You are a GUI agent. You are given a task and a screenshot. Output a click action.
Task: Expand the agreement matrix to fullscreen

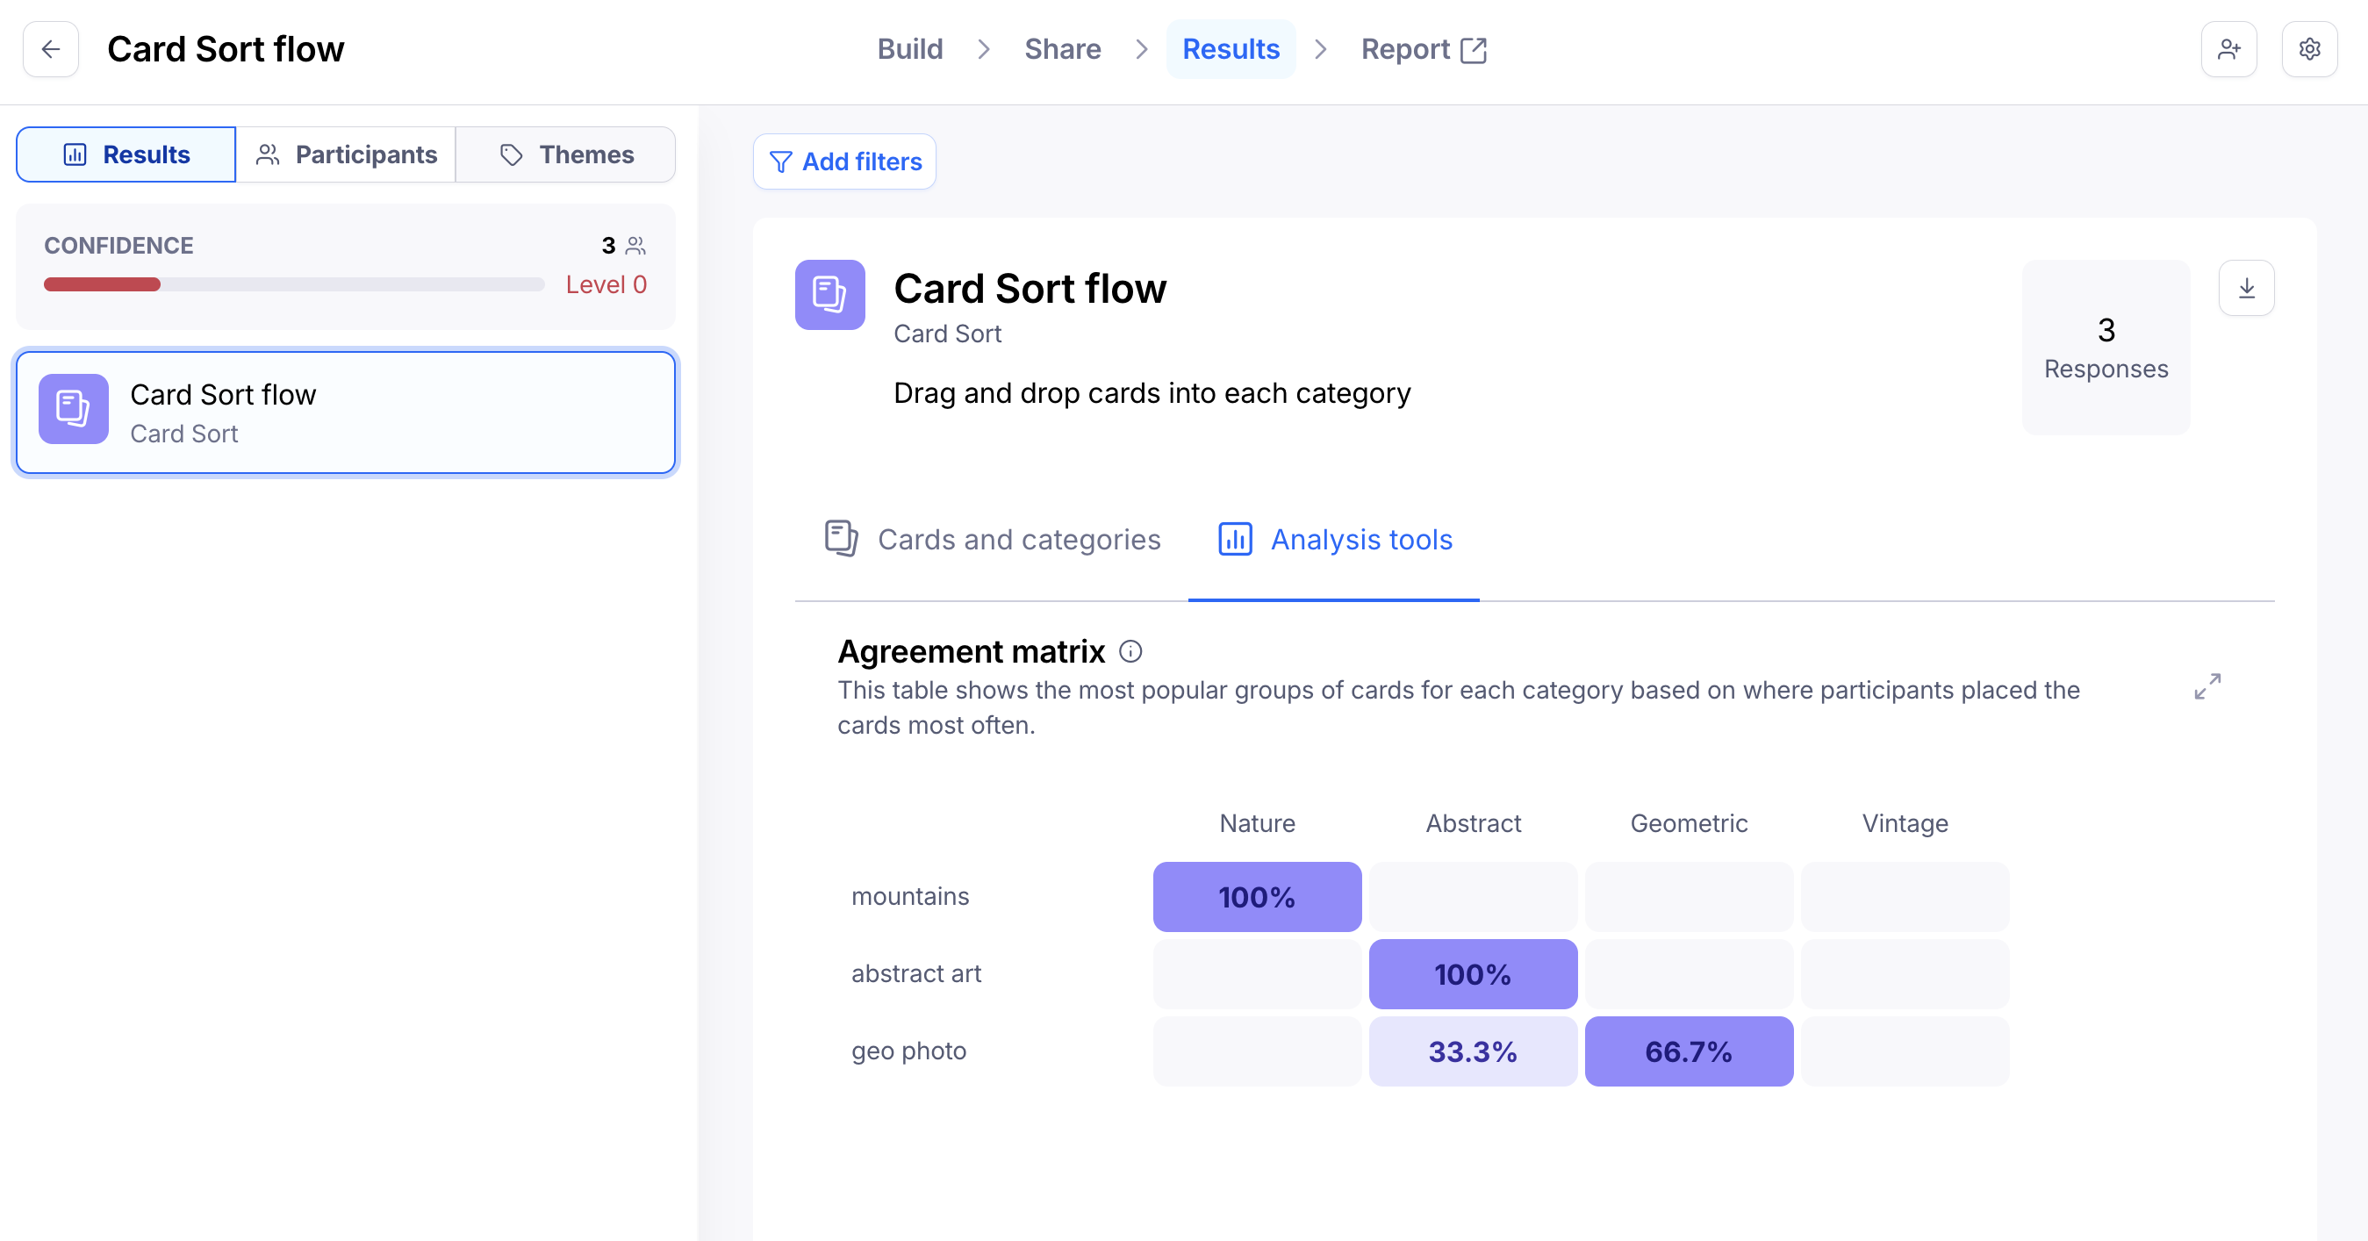(x=2207, y=685)
